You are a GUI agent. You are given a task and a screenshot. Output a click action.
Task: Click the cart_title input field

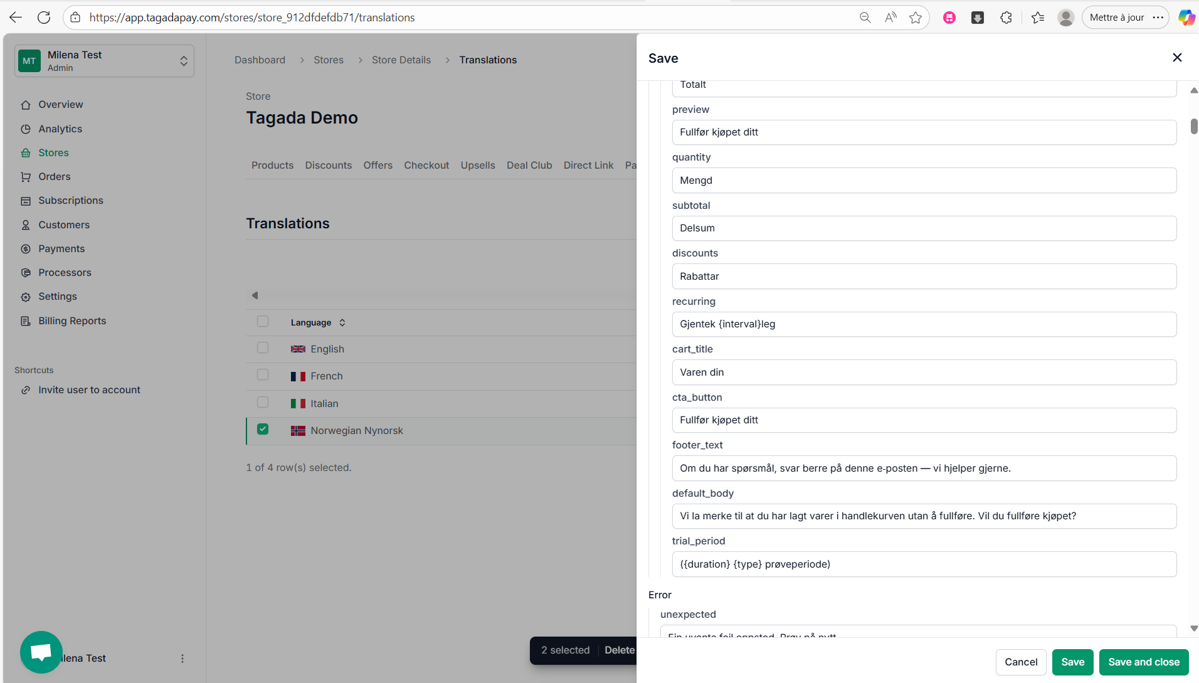[924, 373]
